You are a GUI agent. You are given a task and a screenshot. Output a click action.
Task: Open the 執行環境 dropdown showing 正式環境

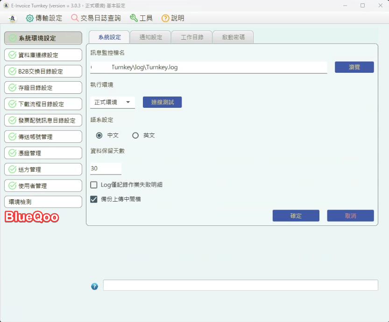[x=113, y=102]
